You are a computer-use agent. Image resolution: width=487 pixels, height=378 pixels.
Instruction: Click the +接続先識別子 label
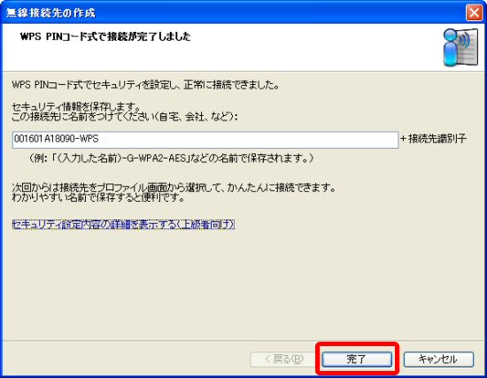point(434,138)
